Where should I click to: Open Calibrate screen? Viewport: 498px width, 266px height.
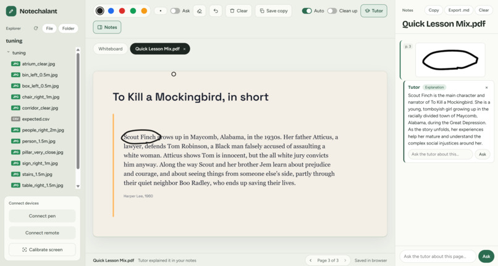pyautogui.click(x=42, y=249)
